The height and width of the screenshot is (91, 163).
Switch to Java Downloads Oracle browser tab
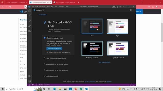[16, 2]
